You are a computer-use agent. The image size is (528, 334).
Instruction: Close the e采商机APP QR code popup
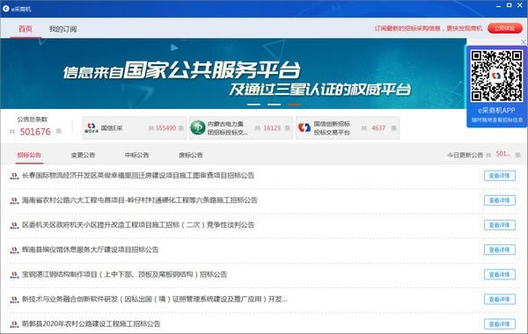pyautogui.click(x=524, y=42)
